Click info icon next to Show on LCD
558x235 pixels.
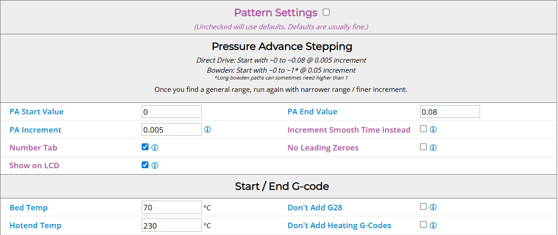155,166
